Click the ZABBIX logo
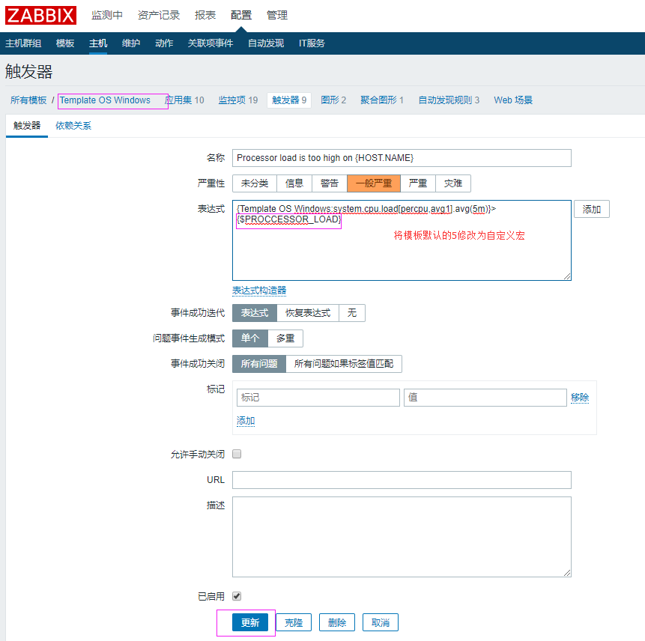The image size is (645, 641). coord(40,15)
